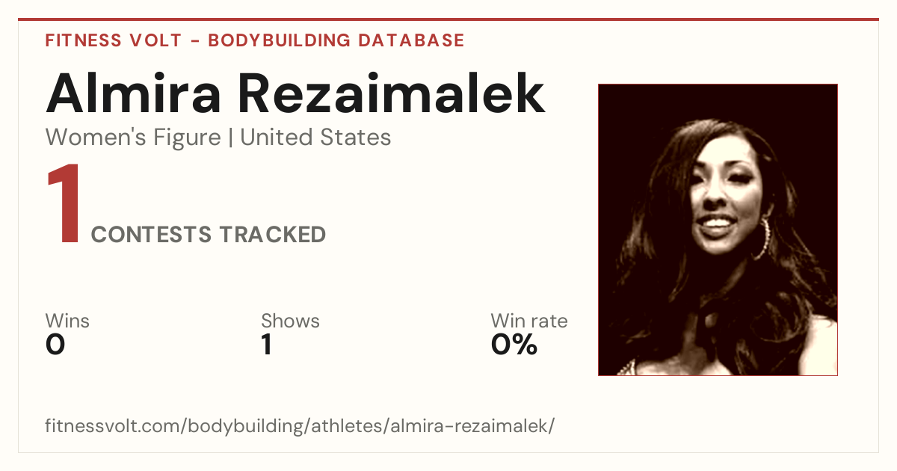The image size is (897, 471).
Task: Click the Almira Rezaimalek name heading
Action: (x=296, y=94)
